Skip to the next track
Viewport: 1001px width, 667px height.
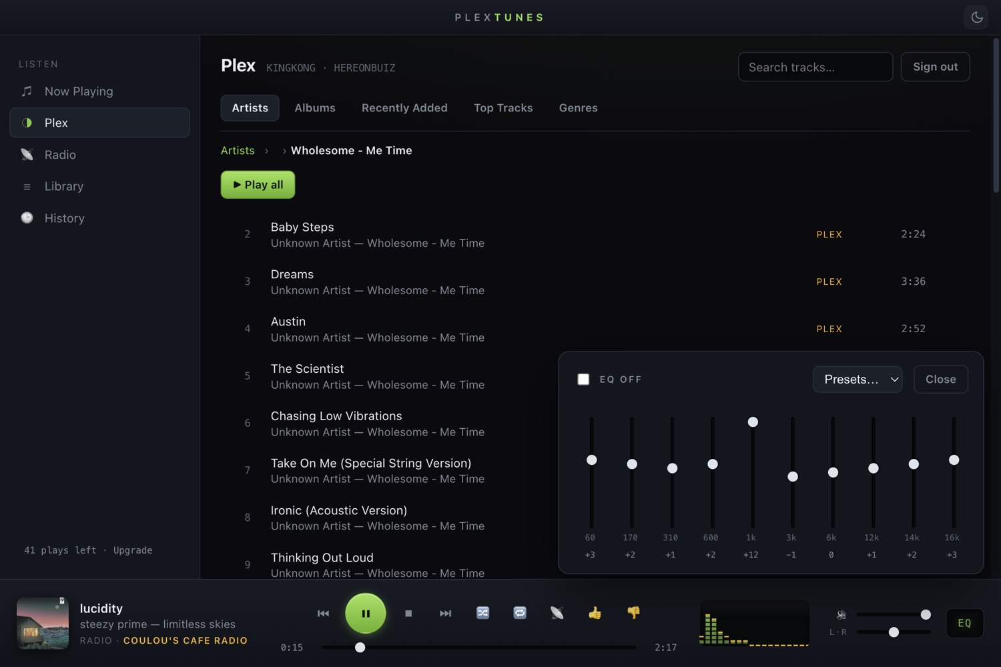[445, 613]
